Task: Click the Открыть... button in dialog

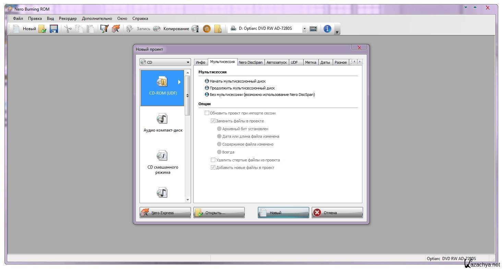Action: coord(219,213)
